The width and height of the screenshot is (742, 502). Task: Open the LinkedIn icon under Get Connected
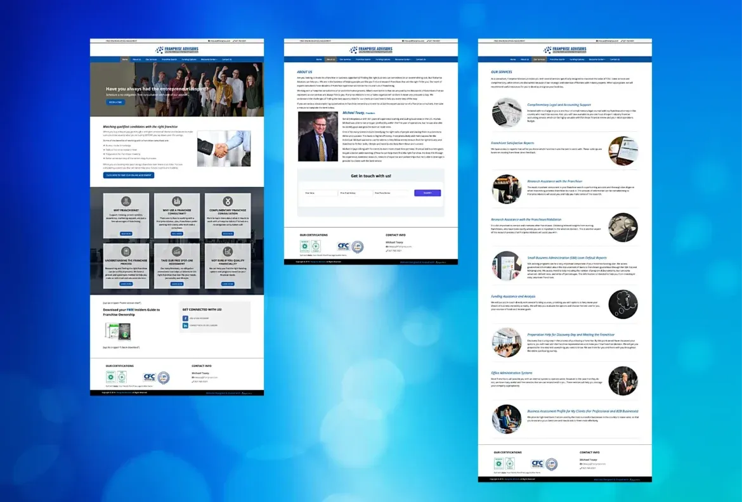point(186,325)
